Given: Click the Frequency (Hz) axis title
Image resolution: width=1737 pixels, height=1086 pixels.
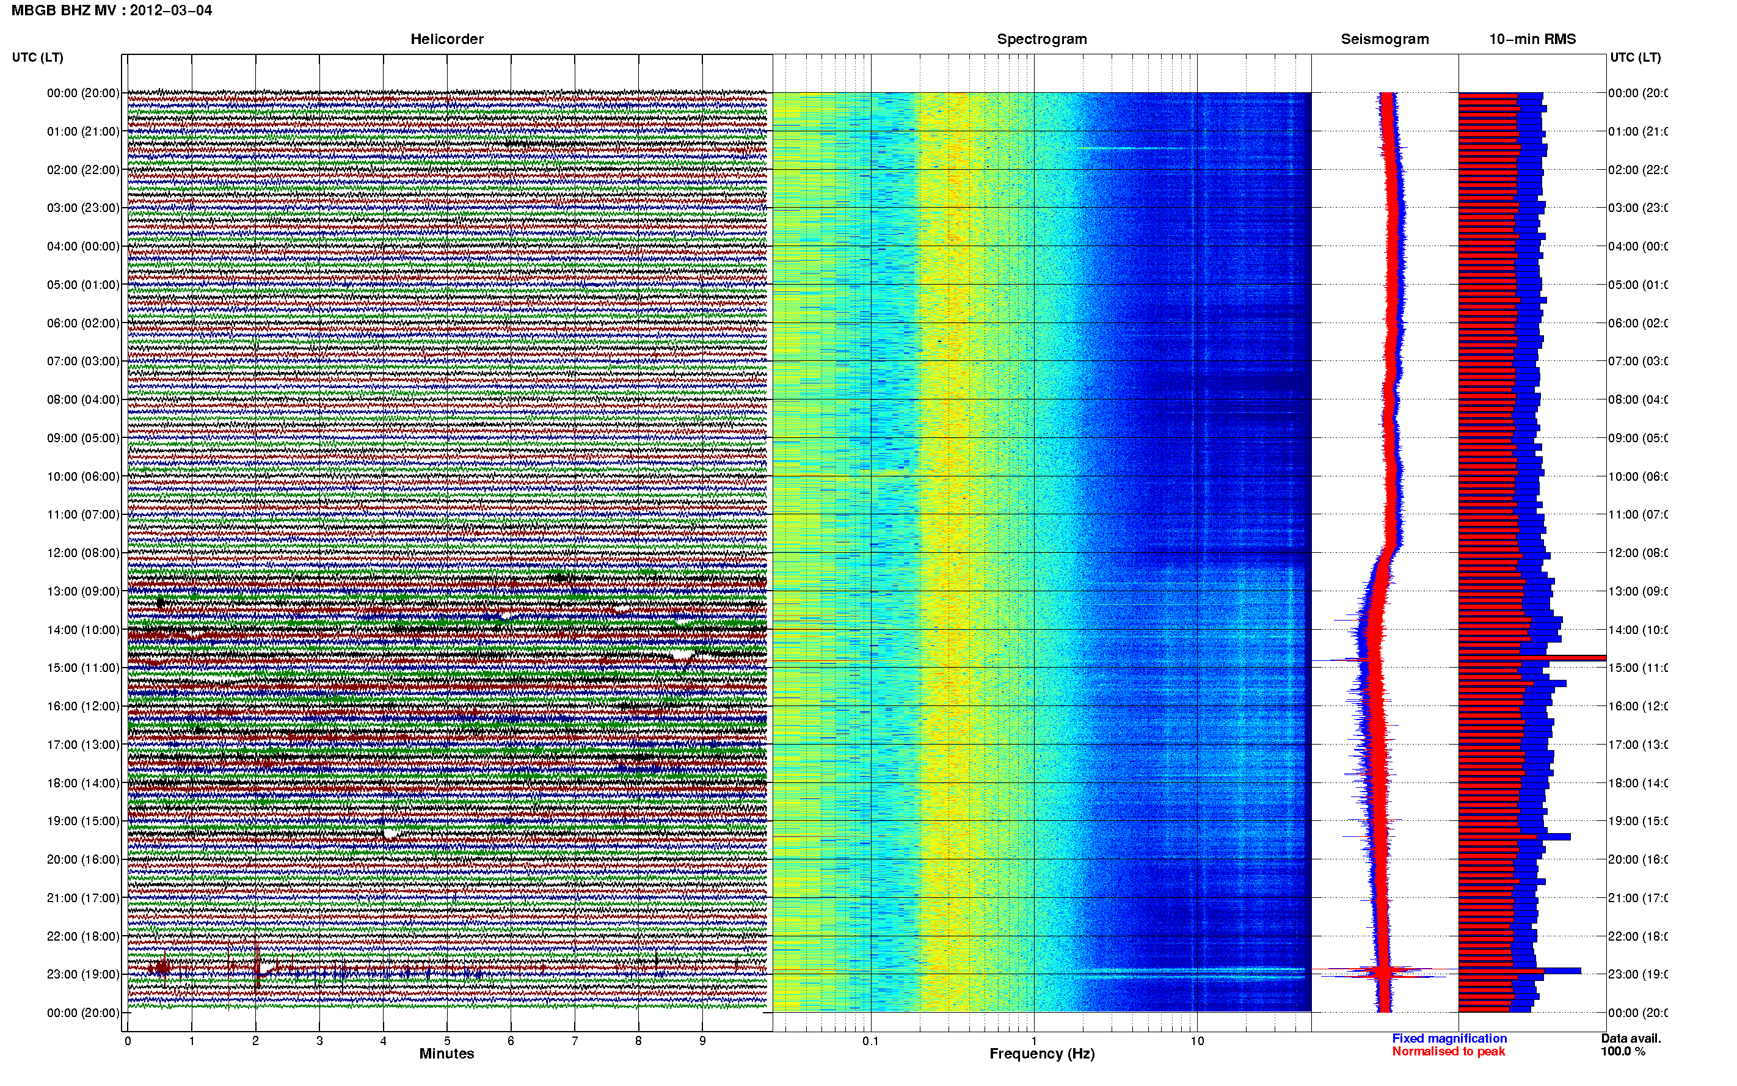Looking at the screenshot, I should tap(1042, 1054).
